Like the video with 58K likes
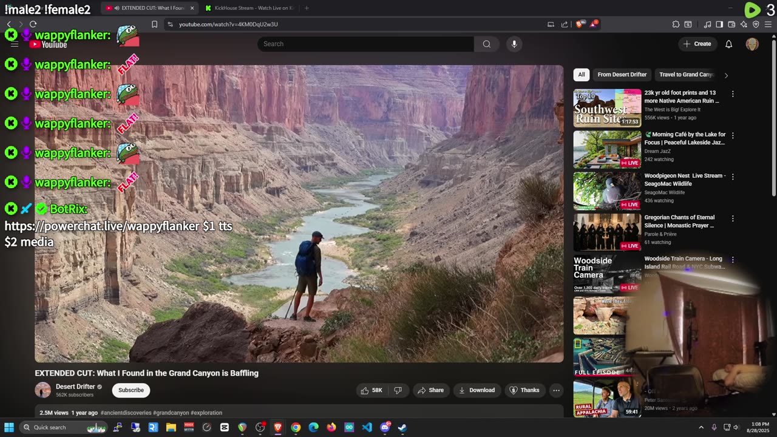 [372, 390]
